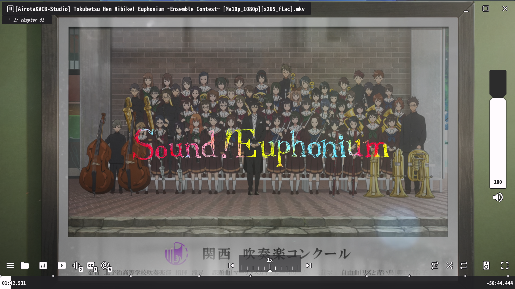Open the main menu hamburger icon
The height and width of the screenshot is (289, 515).
(10, 266)
